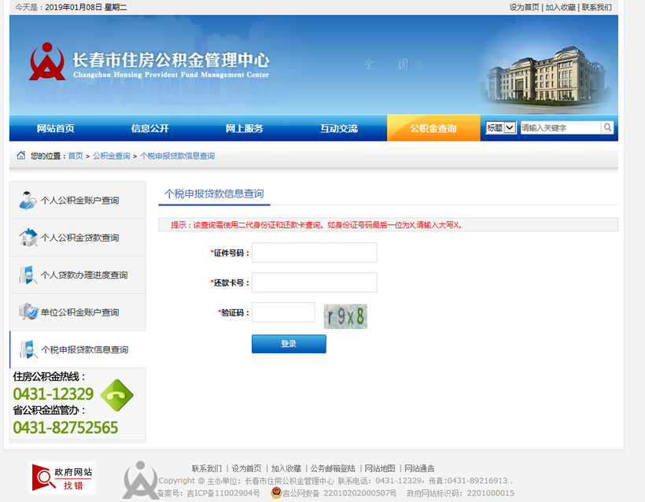Open the 信息公开 navigation menu
The image size is (645, 502).
pos(150,128)
